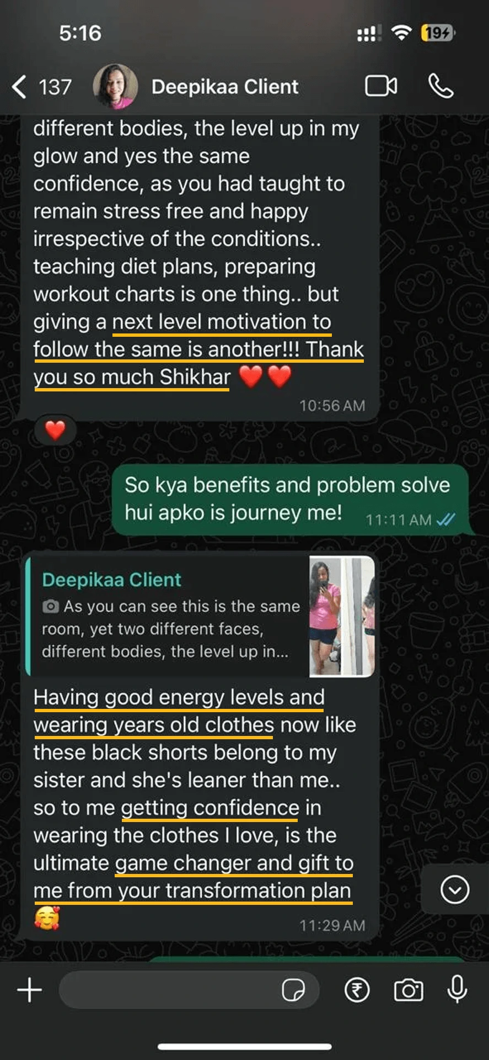Start a video call with Deepikaa Client
The width and height of the screenshot is (489, 1060).
(x=381, y=86)
